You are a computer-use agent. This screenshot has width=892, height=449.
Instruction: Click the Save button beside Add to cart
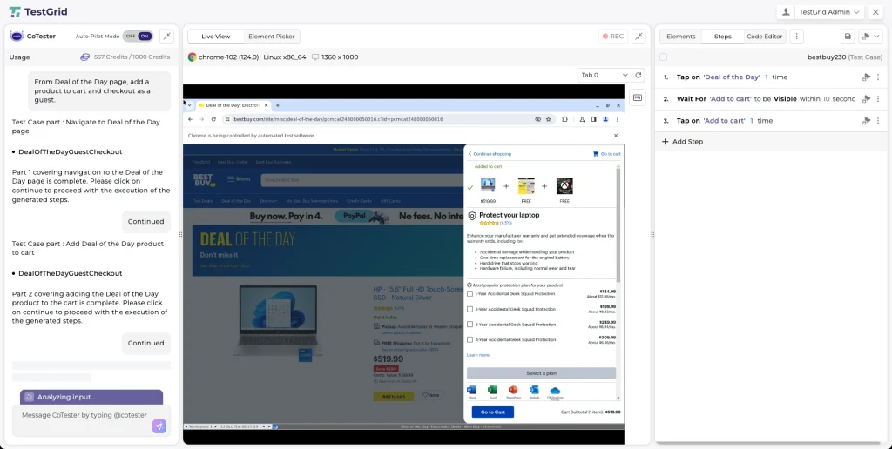point(430,396)
